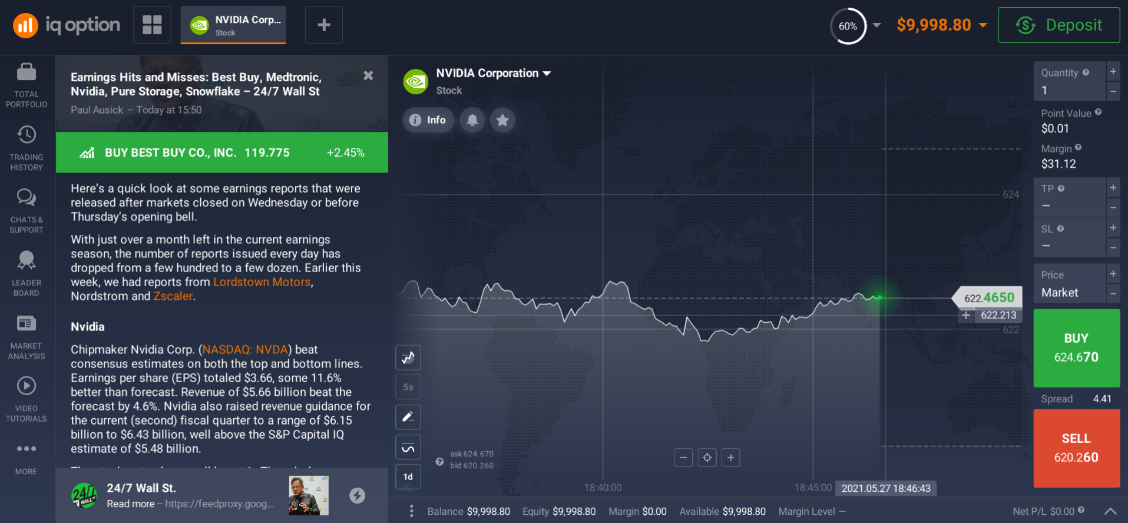1128x523 pixels.
Task: Switch to the NVIDIA Corp Stock tab
Action: [233, 25]
